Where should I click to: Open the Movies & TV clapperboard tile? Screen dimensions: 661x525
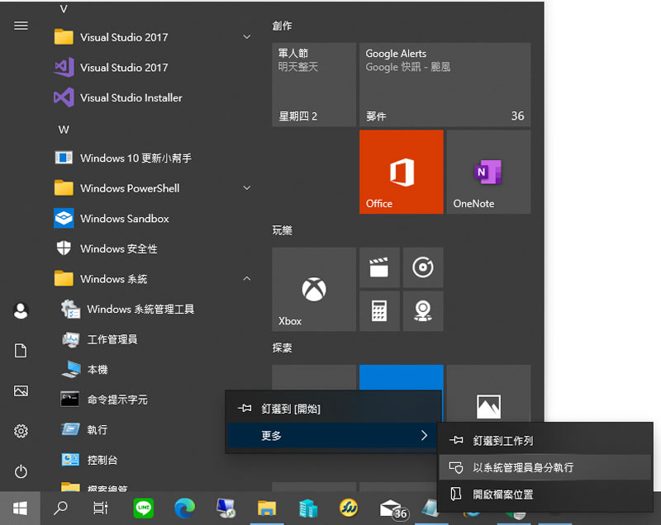[379, 267]
